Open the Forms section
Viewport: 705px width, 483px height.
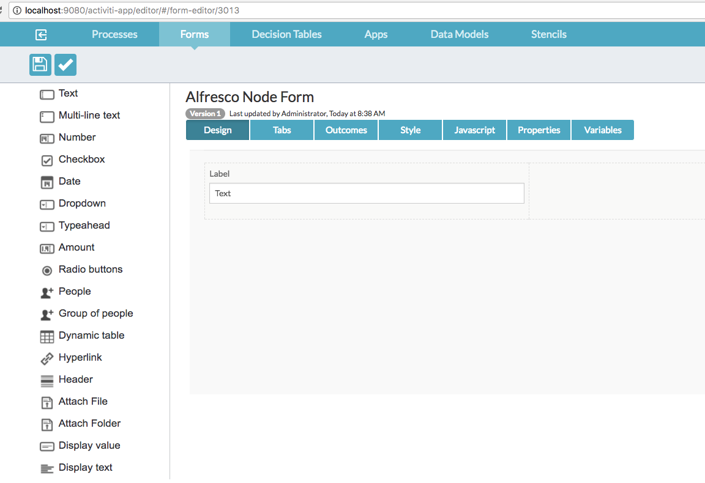195,34
